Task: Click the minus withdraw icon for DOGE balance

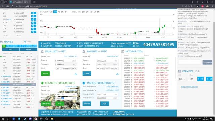Action: [x=35, y=23]
